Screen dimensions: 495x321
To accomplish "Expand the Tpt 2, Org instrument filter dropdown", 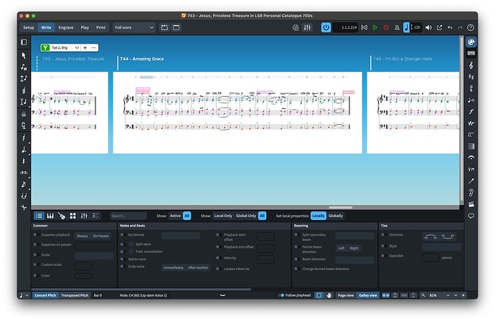I will [x=77, y=47].
